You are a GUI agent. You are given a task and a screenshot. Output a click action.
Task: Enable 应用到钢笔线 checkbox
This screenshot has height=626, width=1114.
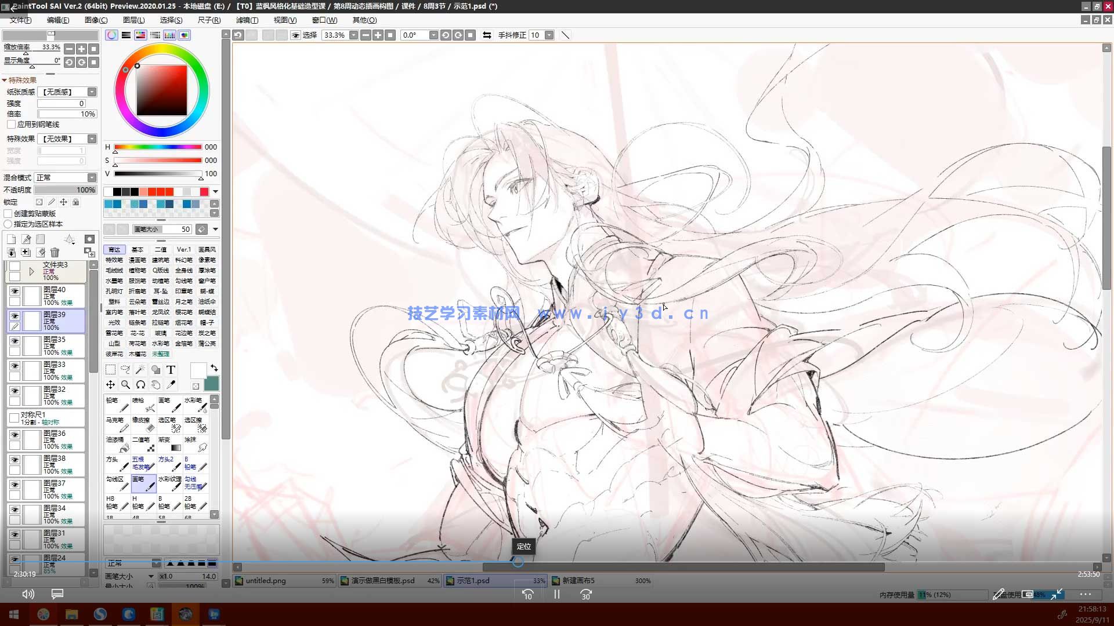[11, 125]
